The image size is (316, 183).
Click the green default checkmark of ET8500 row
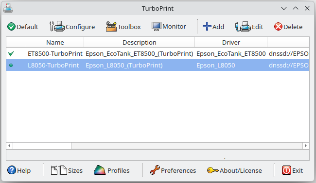click(11, 53)
